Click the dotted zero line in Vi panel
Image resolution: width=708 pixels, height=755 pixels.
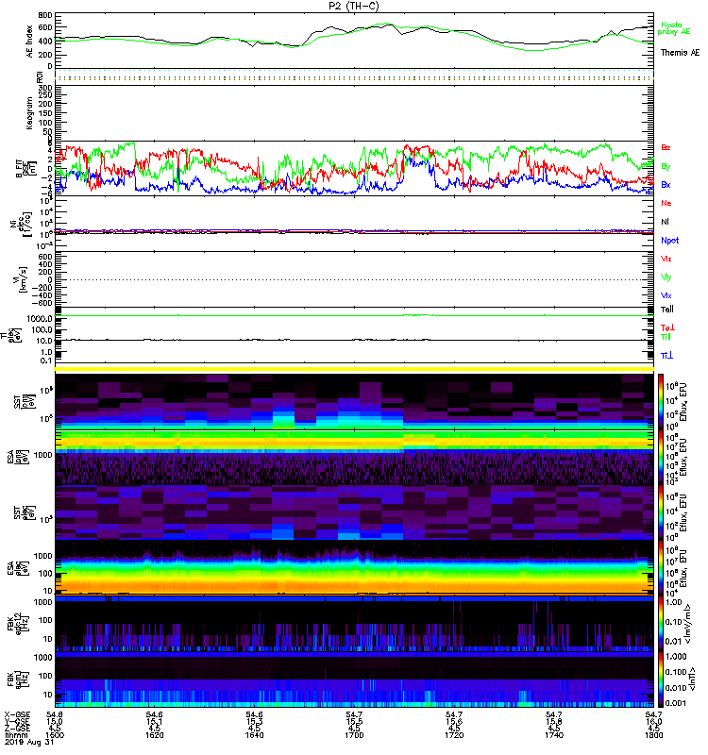tap(354, 279)
